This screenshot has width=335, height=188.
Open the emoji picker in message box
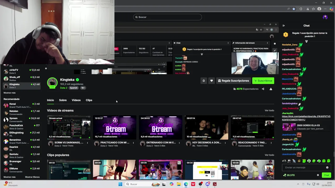click(327, 168)
